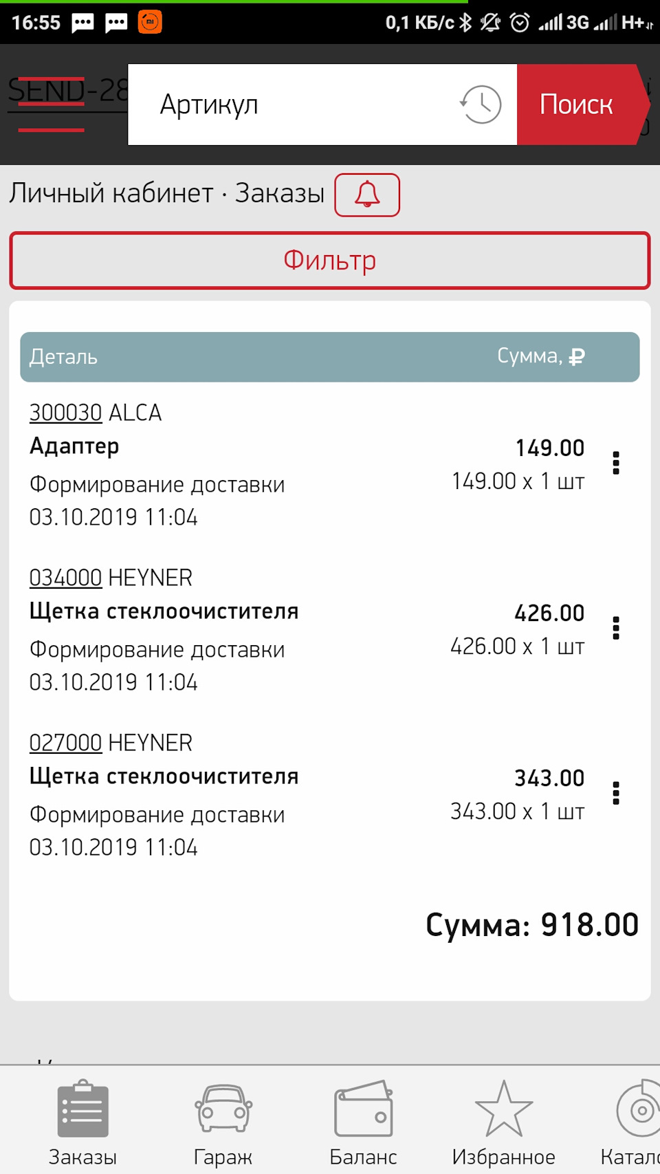660x1174 pixels.
Task: Open the hamburger menu icon
Action: coord(51,105)
